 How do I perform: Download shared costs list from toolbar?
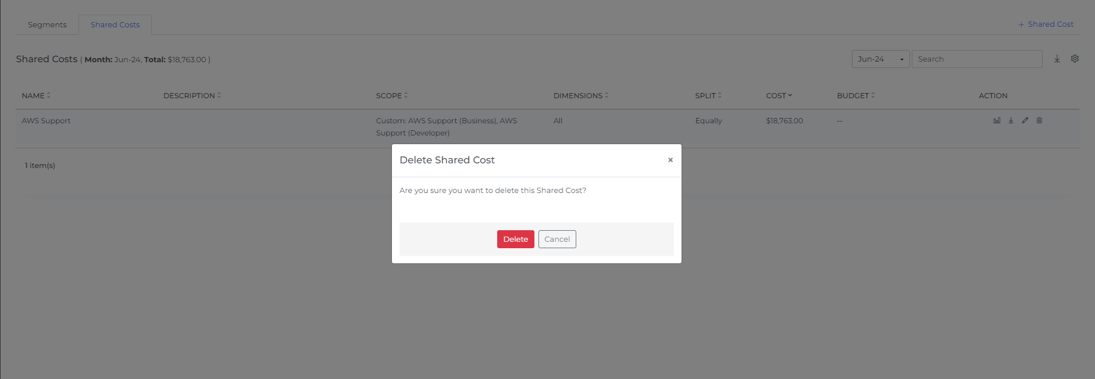[1057, 59]
